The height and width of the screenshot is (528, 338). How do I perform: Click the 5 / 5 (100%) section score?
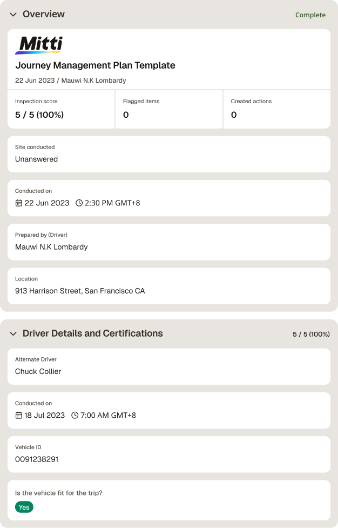click(x=311, y=334)
